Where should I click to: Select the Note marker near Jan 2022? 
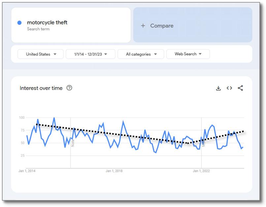coord(204,143)
